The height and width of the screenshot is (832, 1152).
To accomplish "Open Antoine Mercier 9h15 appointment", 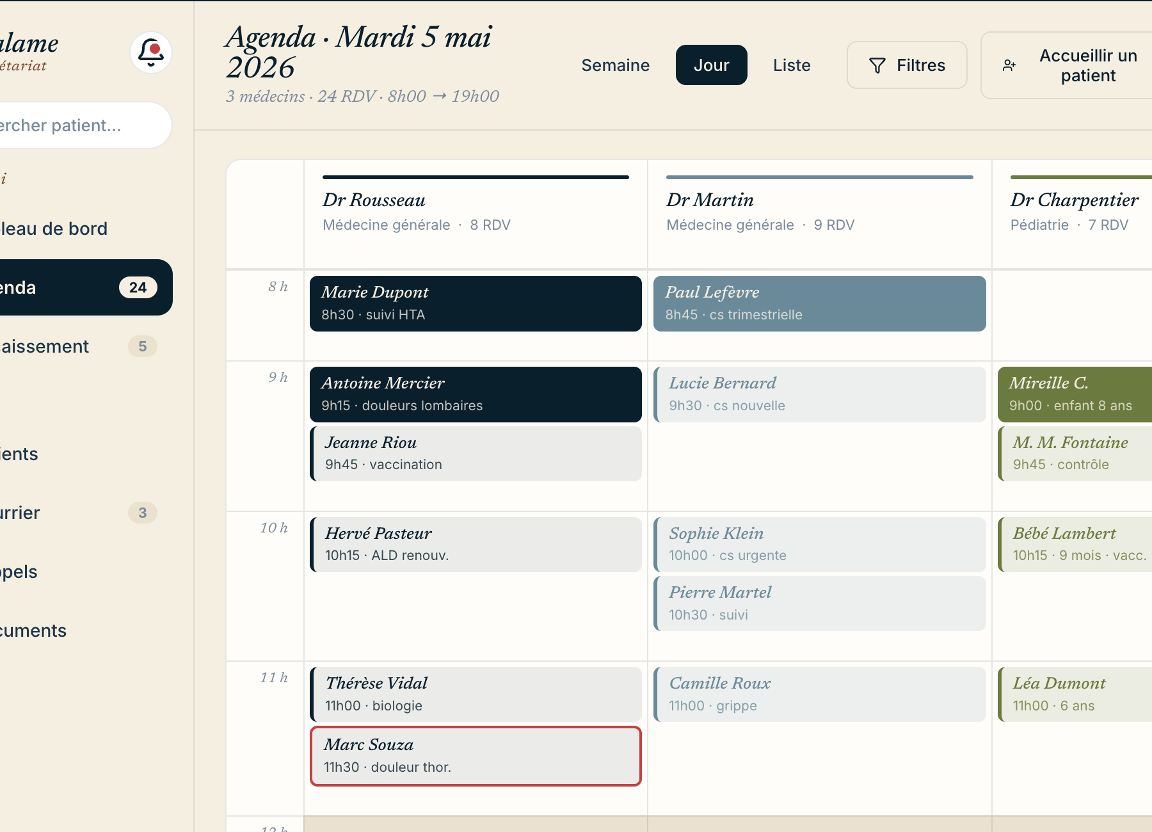I will (476, 394).
